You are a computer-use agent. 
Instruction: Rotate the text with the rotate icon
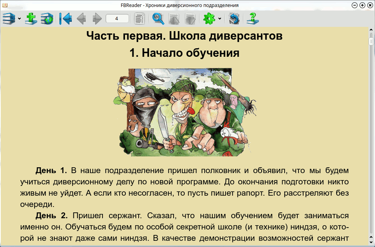[x=234, y=18]
